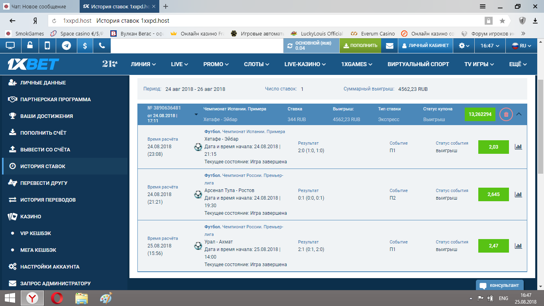Viewport: 544px width, 306px height.
Task: Go back with the browser back arrow
Action: pos(12,21)
